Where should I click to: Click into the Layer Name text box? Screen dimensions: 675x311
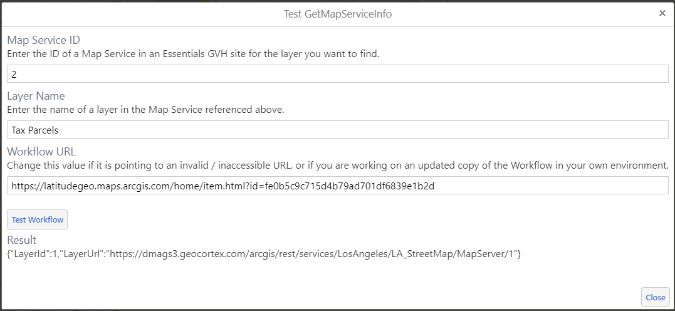(x=337, y=130)
